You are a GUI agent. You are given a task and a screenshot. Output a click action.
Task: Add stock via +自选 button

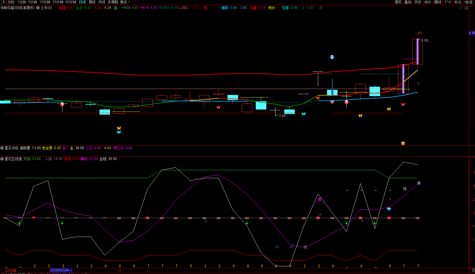click(x=468, y=2)
